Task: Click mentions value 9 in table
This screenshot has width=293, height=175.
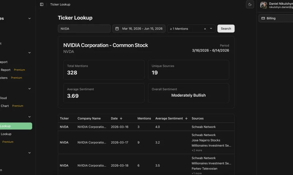Action: [138, 143]
